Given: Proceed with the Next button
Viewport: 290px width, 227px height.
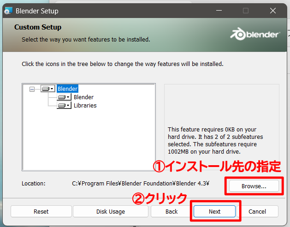Looking at the screenshot, I should coord(214,211).
